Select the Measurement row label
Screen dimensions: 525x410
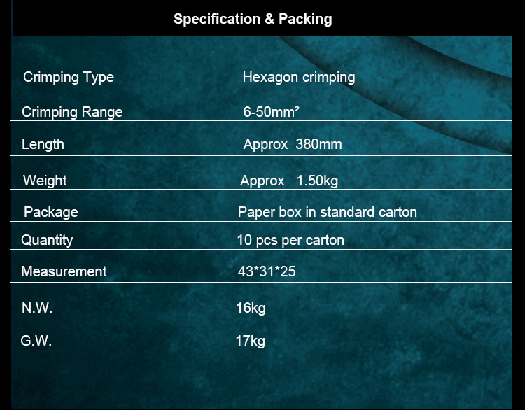pyautogui.click(x=64, y=271)
